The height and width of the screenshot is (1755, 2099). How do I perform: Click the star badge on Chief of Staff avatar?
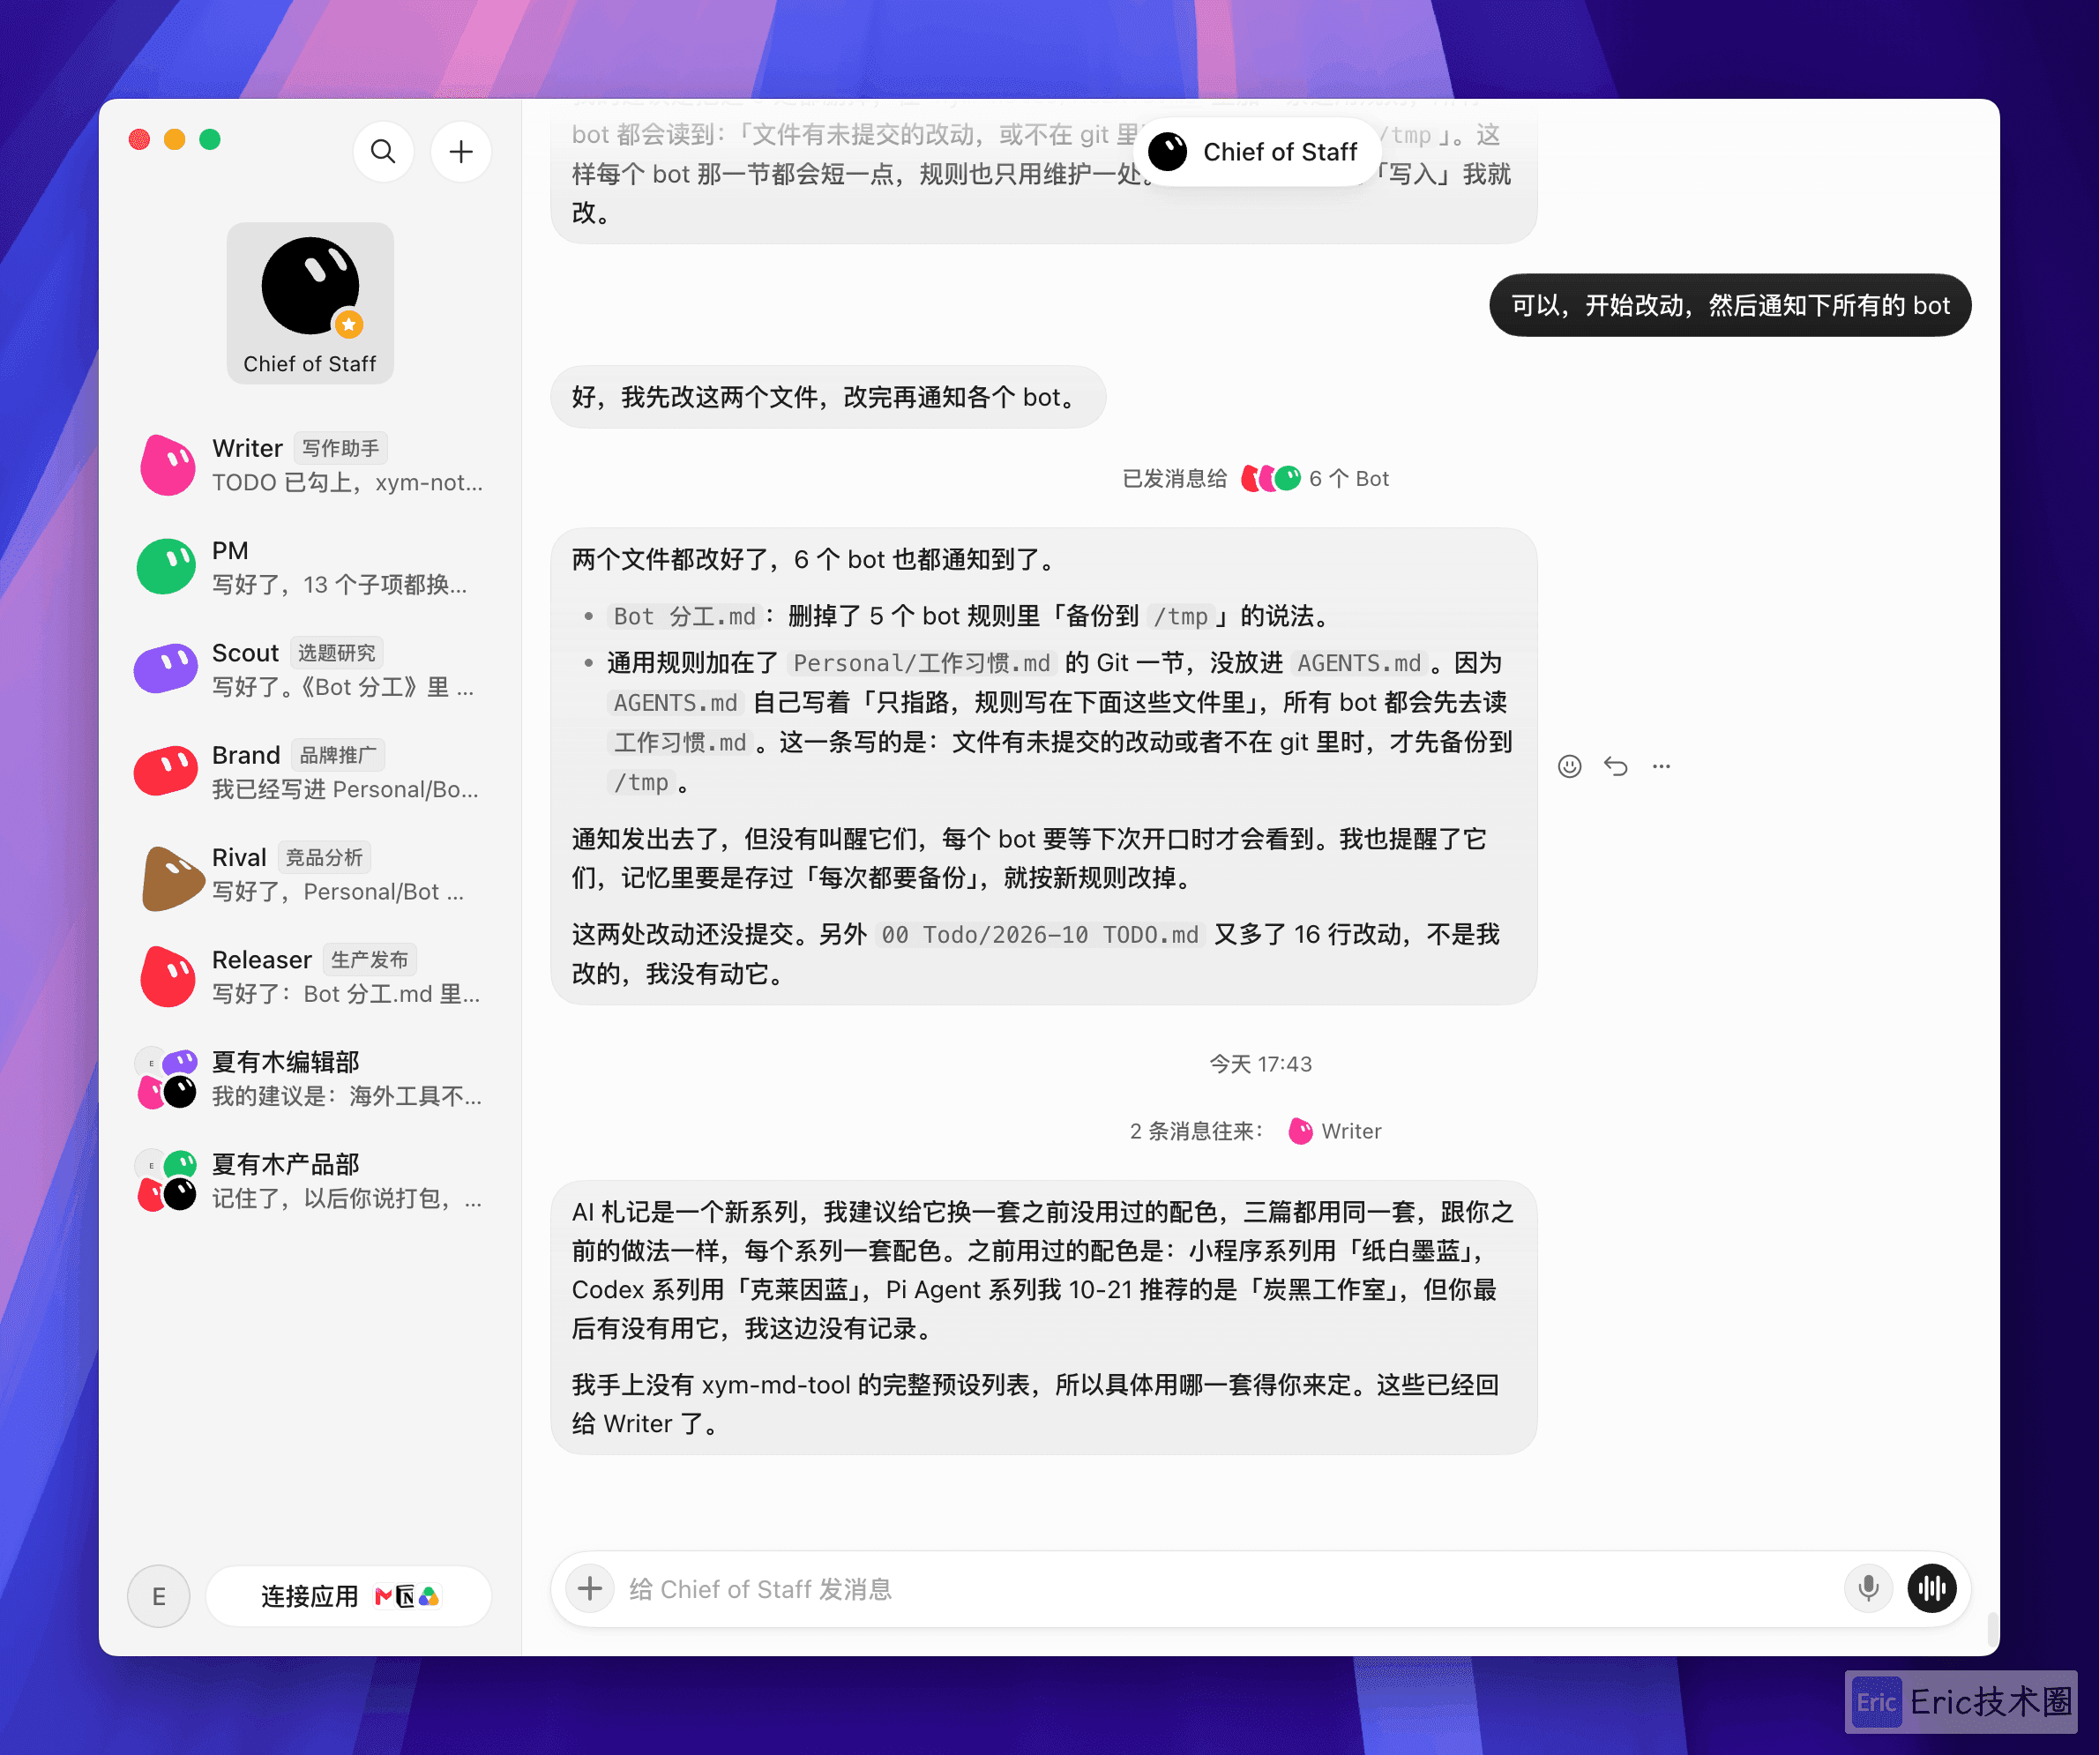tap(349, 324)
